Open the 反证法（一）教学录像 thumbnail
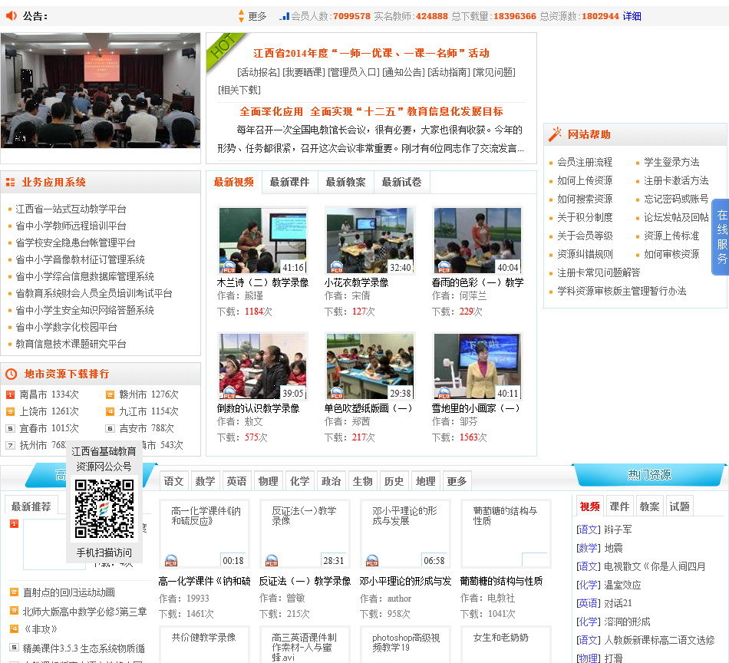Screen dimensions: 729x663 (304, 534)
